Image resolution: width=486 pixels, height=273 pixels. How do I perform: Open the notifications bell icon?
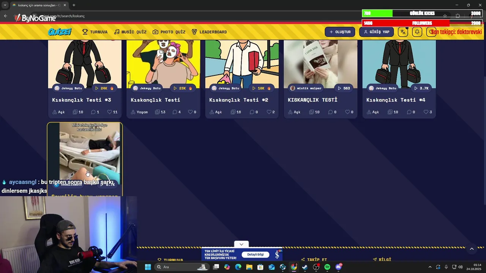417,32
